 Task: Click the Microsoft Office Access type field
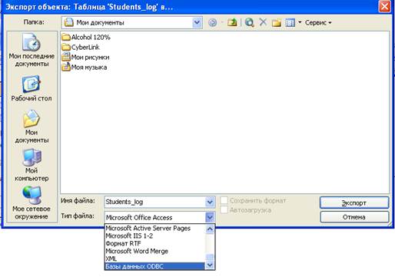tap(154, 217)
